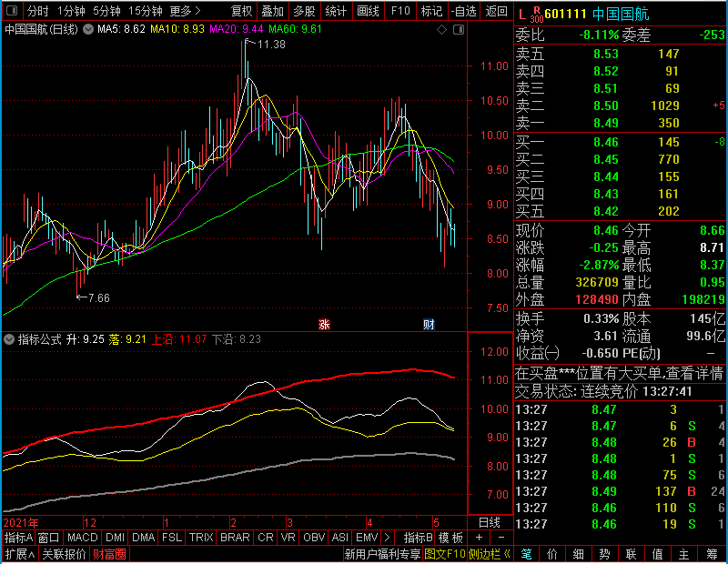
Task: Open 关联报价 tab
Action: click(x=64, y=554)
